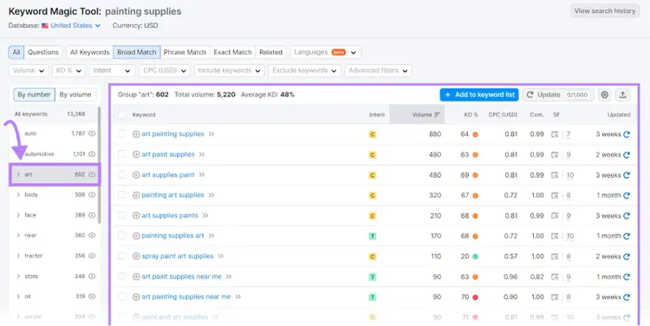The image size is (650, 326).
Task: Select the 'store' keyword group
Action: [x=55, y=276]
